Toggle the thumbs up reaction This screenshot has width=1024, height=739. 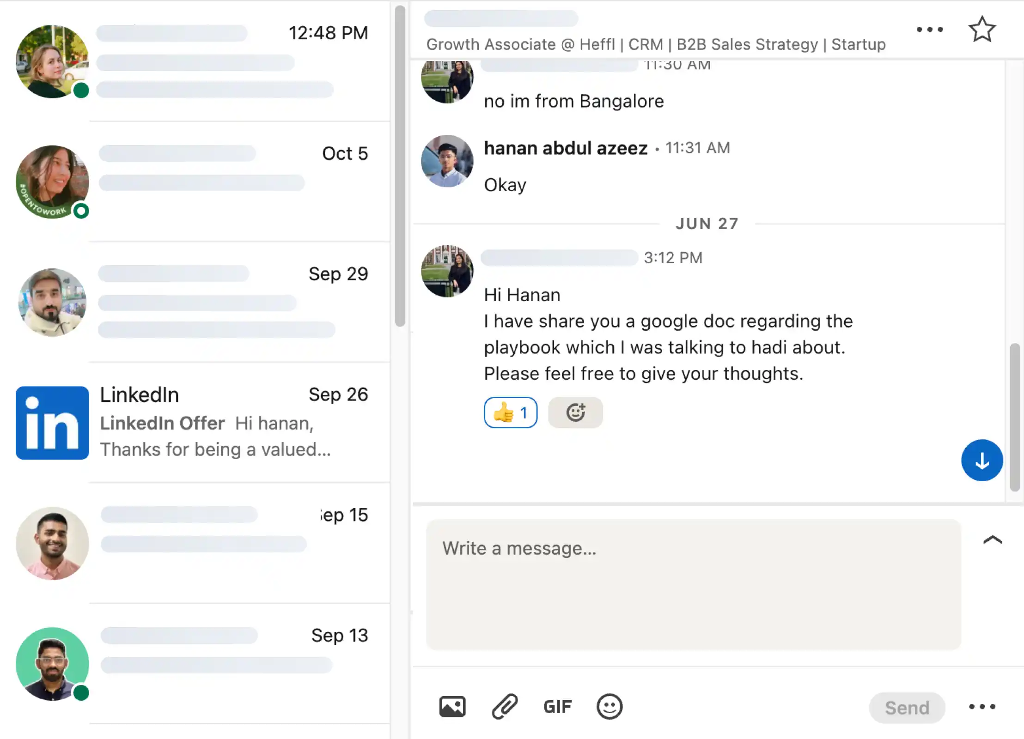[x=511, y=412]
